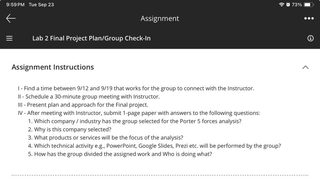Select the PowerPoint, Google Slides, Prezi question
Image resolution: width=320 pixels, height=185 pixels.
(x=154, y=146)
